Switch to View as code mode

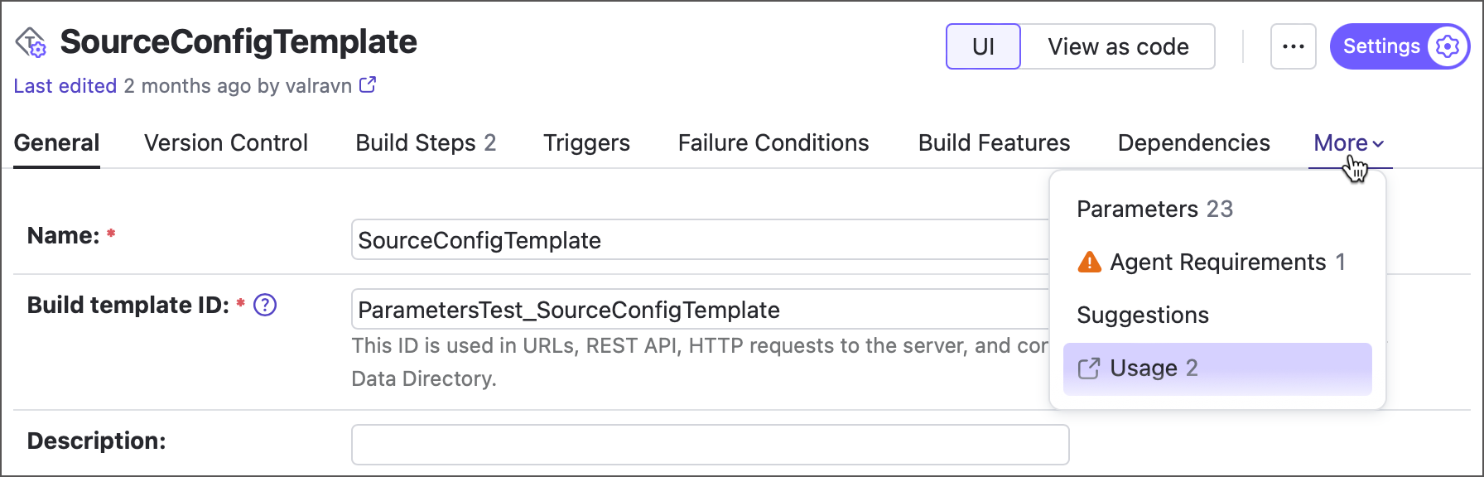[1118, 46]
